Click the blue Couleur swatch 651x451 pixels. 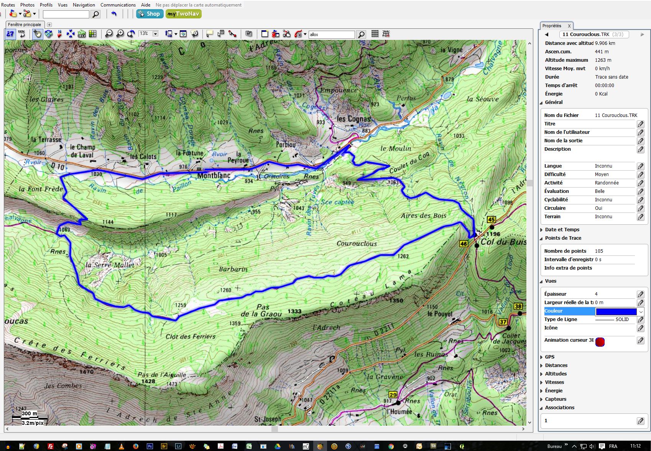(616, 311)
